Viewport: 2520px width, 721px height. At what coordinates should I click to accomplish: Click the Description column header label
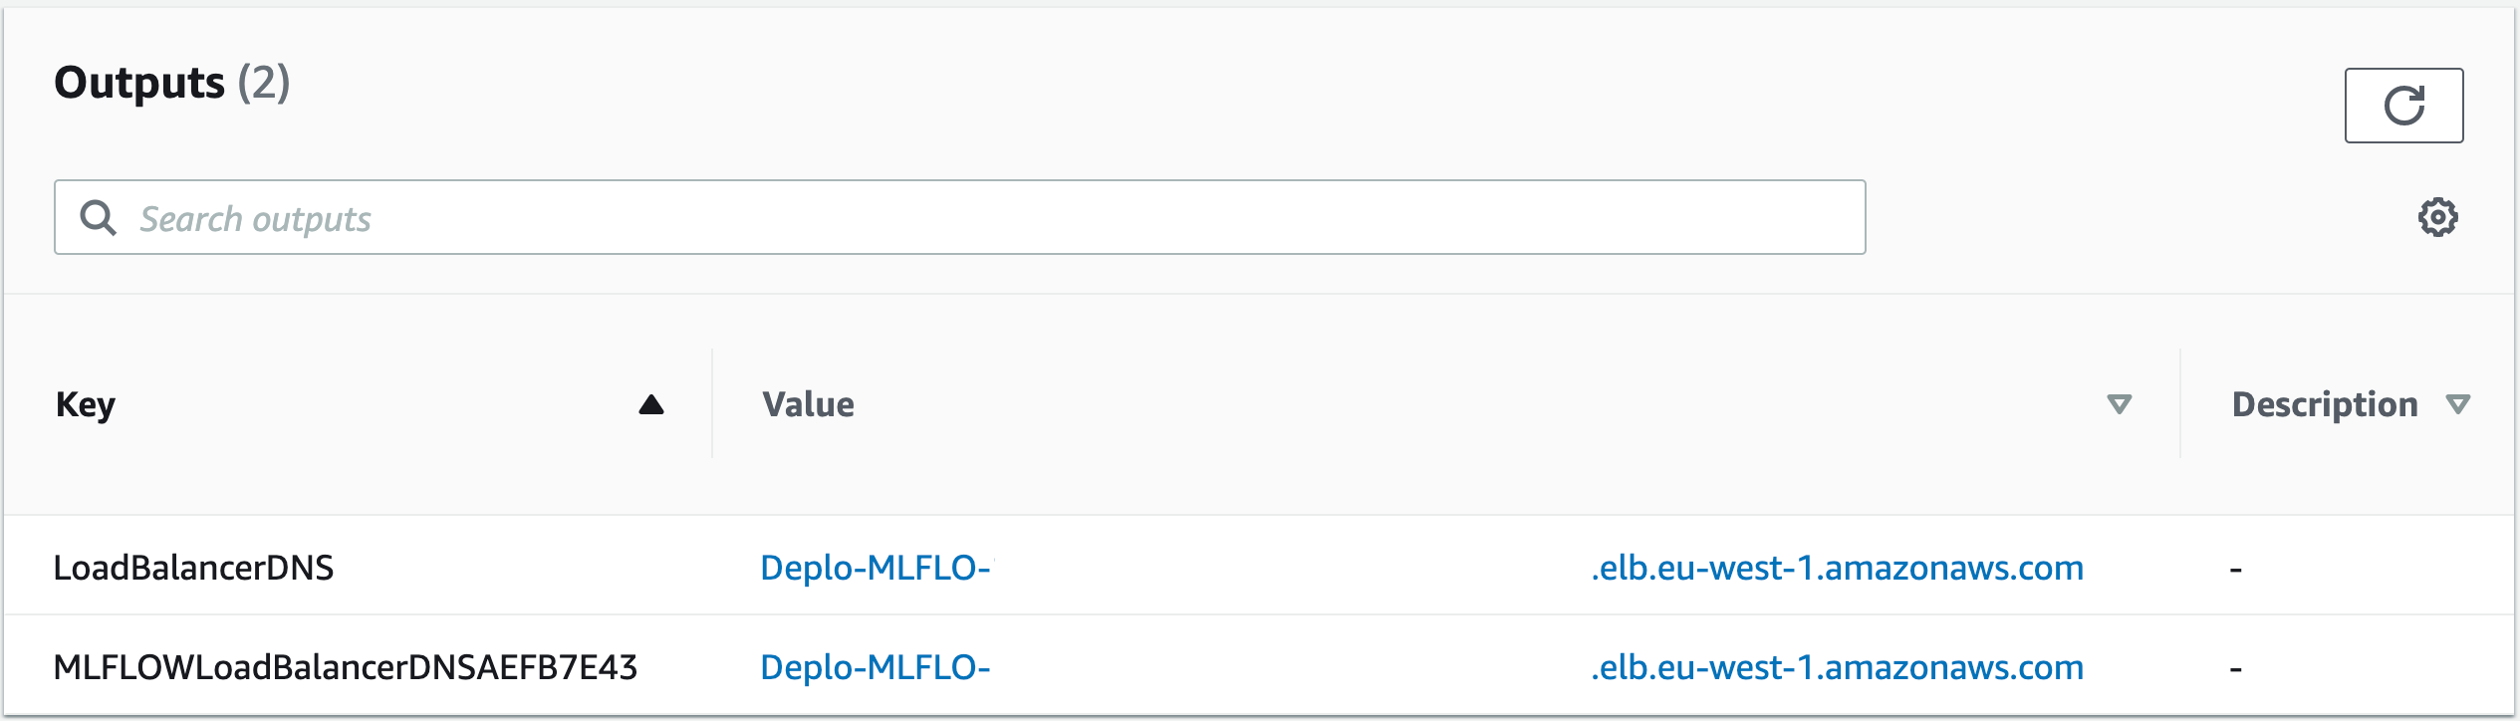coord(2324,404)
